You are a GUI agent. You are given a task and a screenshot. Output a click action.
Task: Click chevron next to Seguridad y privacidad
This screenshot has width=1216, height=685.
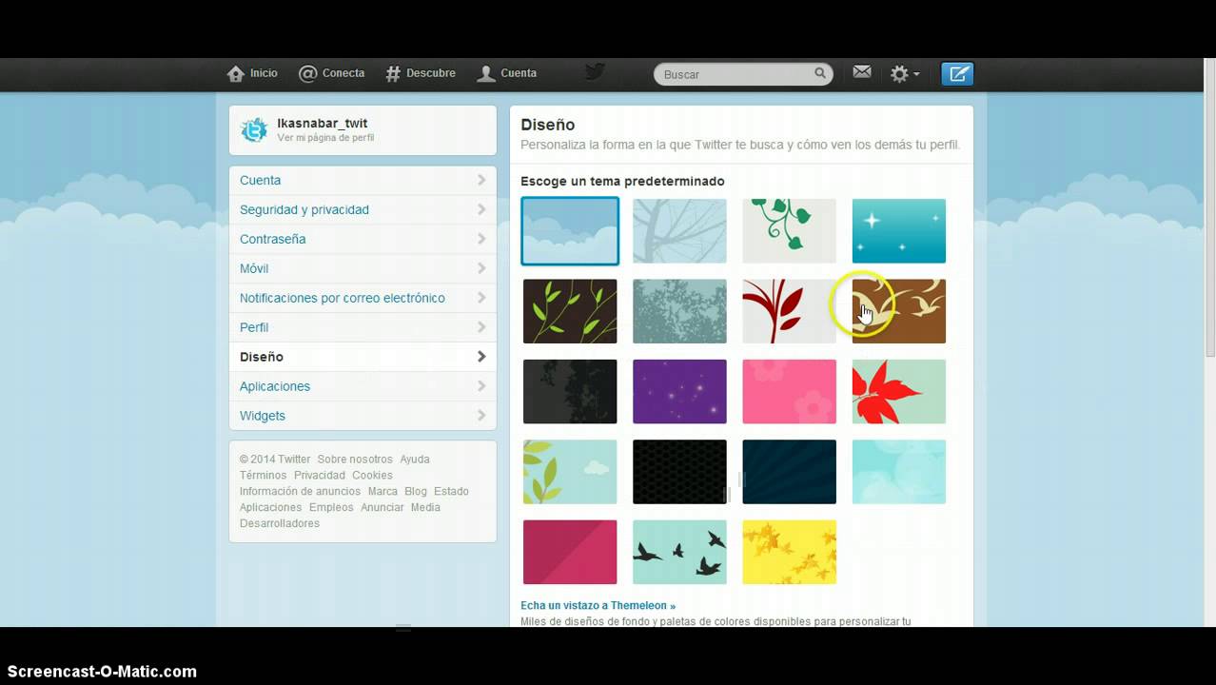point(481,209)
